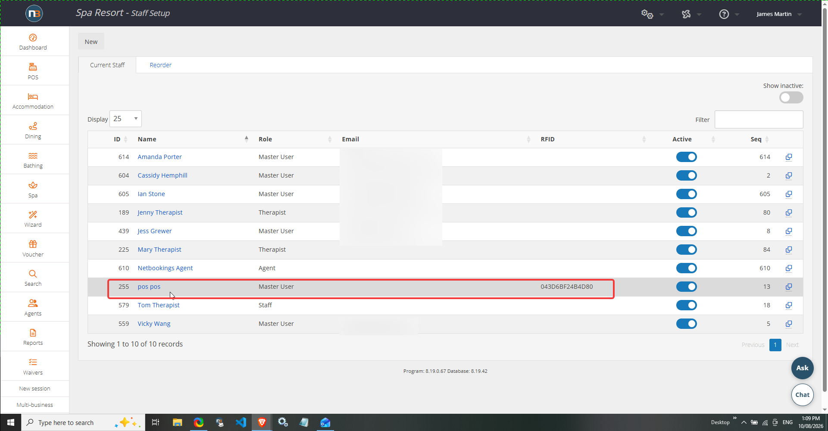Viewport: 828px width, 431px height.
Task: Toggle Active switch for Cassidy Hemphill
Action: (687, 175)
